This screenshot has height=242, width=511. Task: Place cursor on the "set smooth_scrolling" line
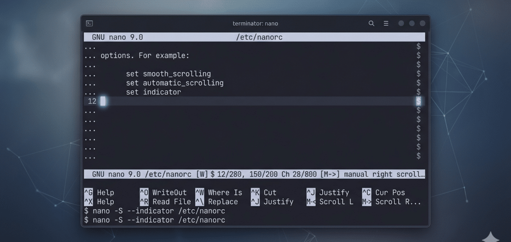point(168,74)
